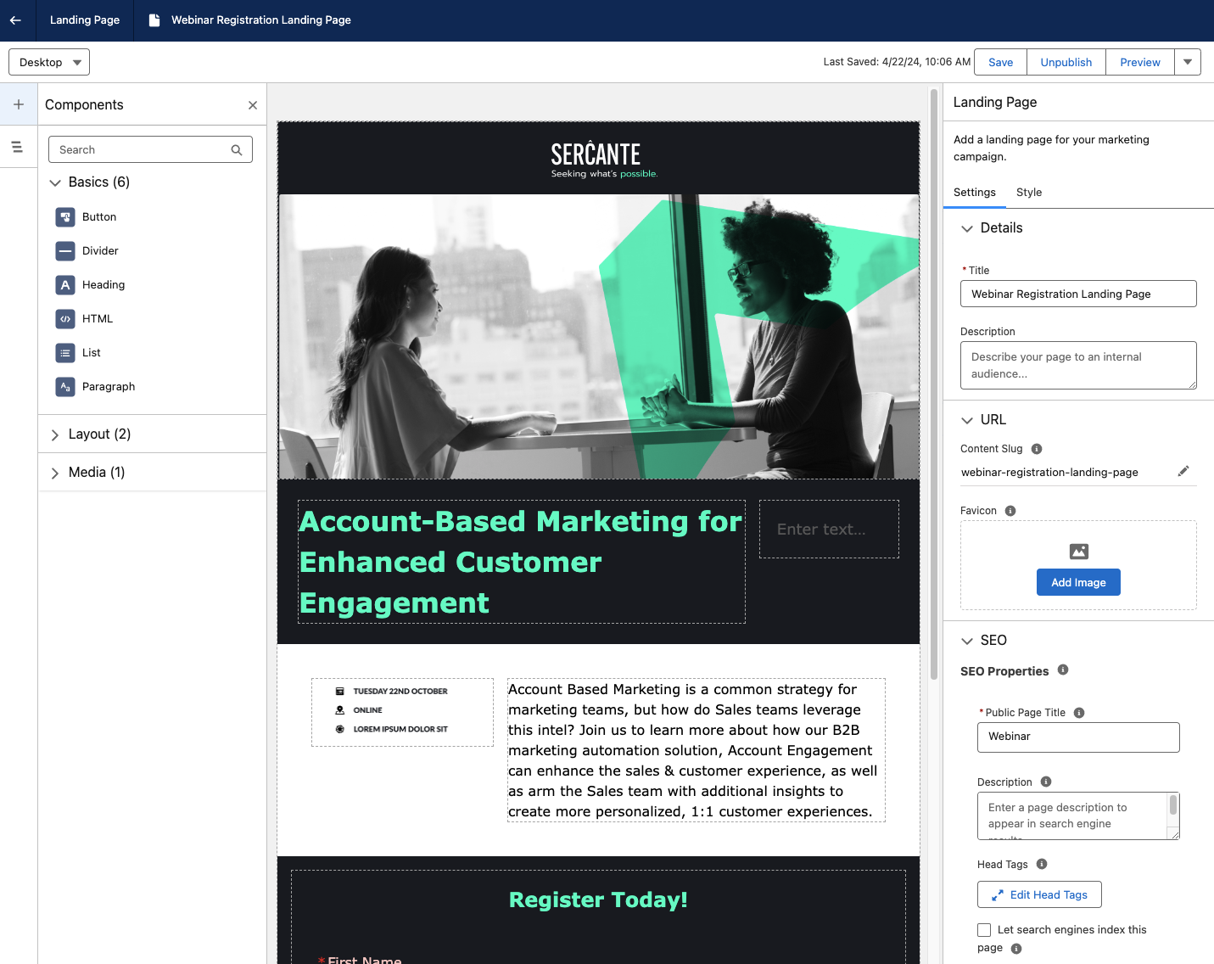The image size is (1214, 964).
Task: Click the Content Slug info icon
Action: [x=1037, y=449]
